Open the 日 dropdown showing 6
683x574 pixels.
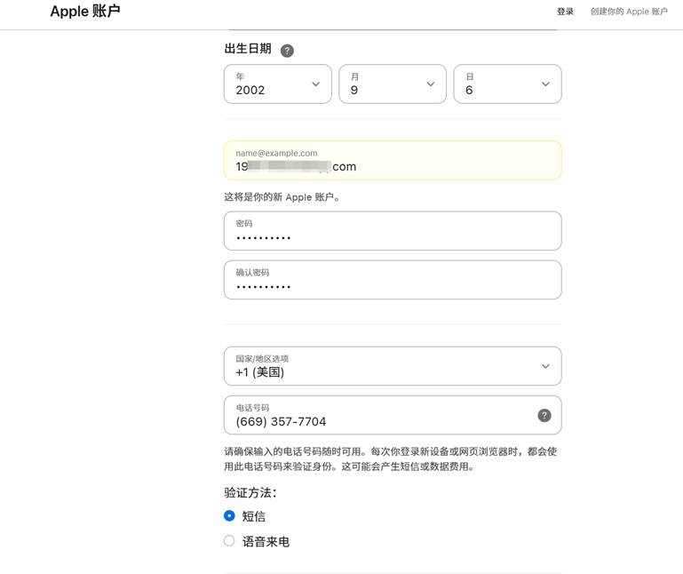pos(507,84)
